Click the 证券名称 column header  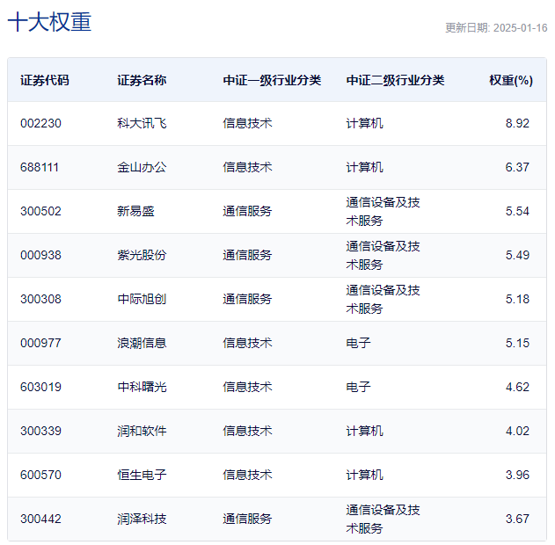point(142,80)
